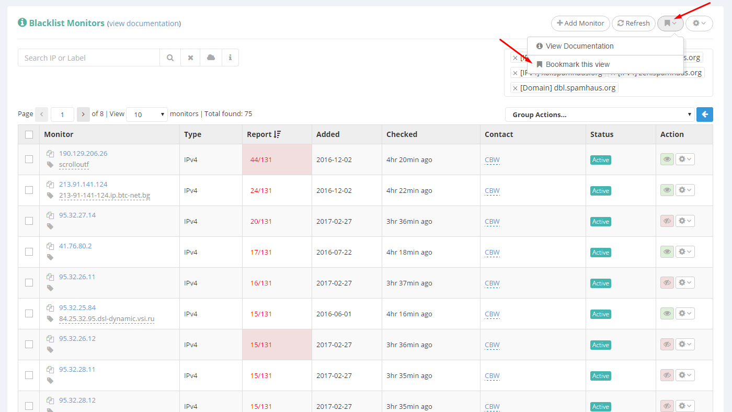Choose Bookmark this view menu item

605,64
